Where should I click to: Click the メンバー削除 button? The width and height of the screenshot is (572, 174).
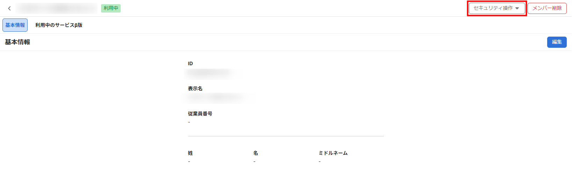click(547, 8)
